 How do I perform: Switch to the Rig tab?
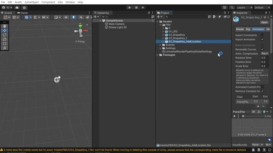(248, 29)
